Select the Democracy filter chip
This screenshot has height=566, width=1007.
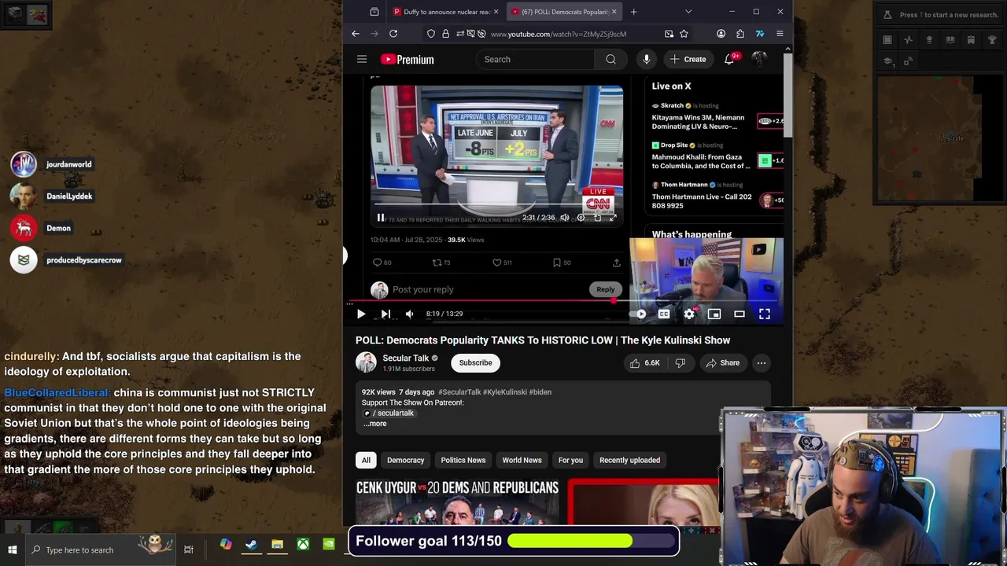405,460
